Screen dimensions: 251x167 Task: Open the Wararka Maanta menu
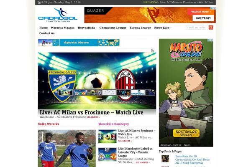pyautogui.click(x=63, y=28)
